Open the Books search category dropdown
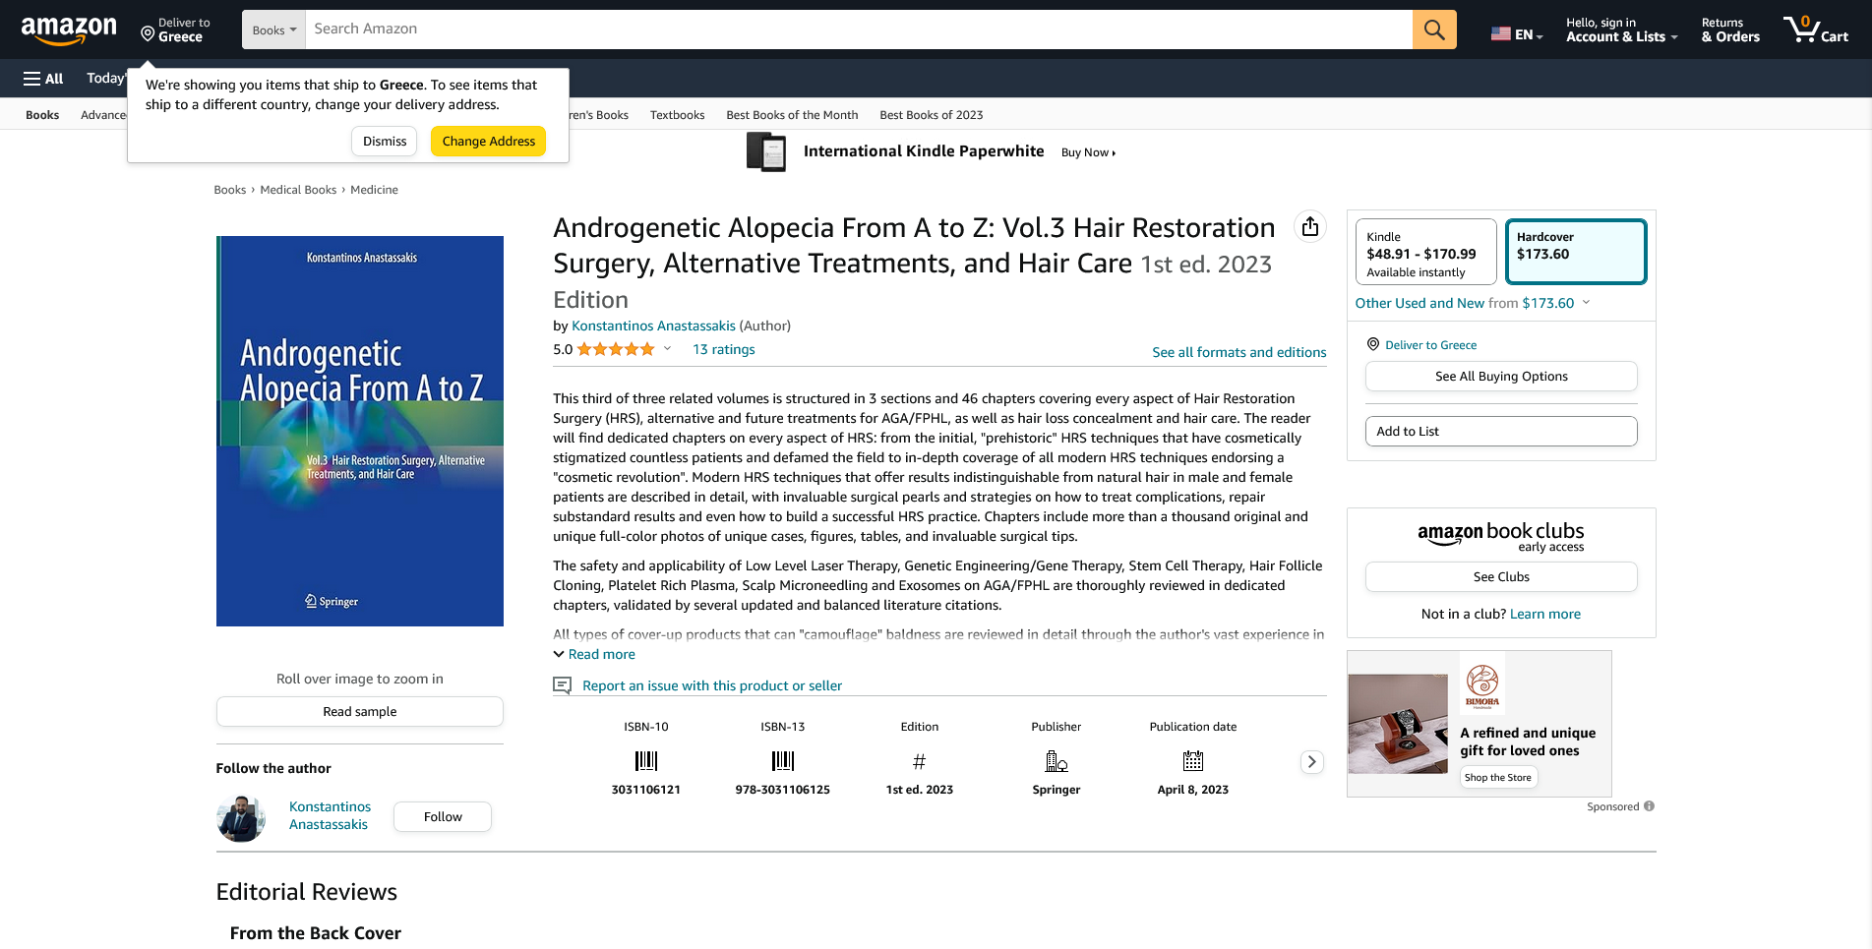Screen dimensions: 1872x949 273,30
